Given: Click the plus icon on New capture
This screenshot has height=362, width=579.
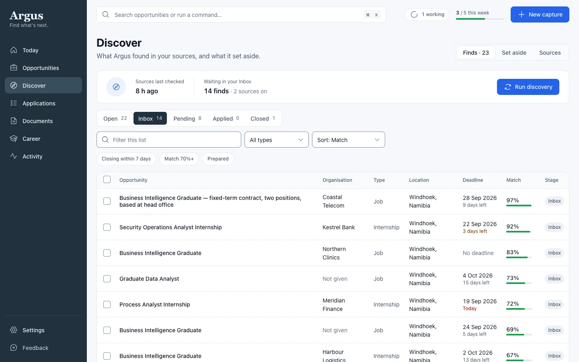Looking at the screenshot, I should tap(522, 14).
